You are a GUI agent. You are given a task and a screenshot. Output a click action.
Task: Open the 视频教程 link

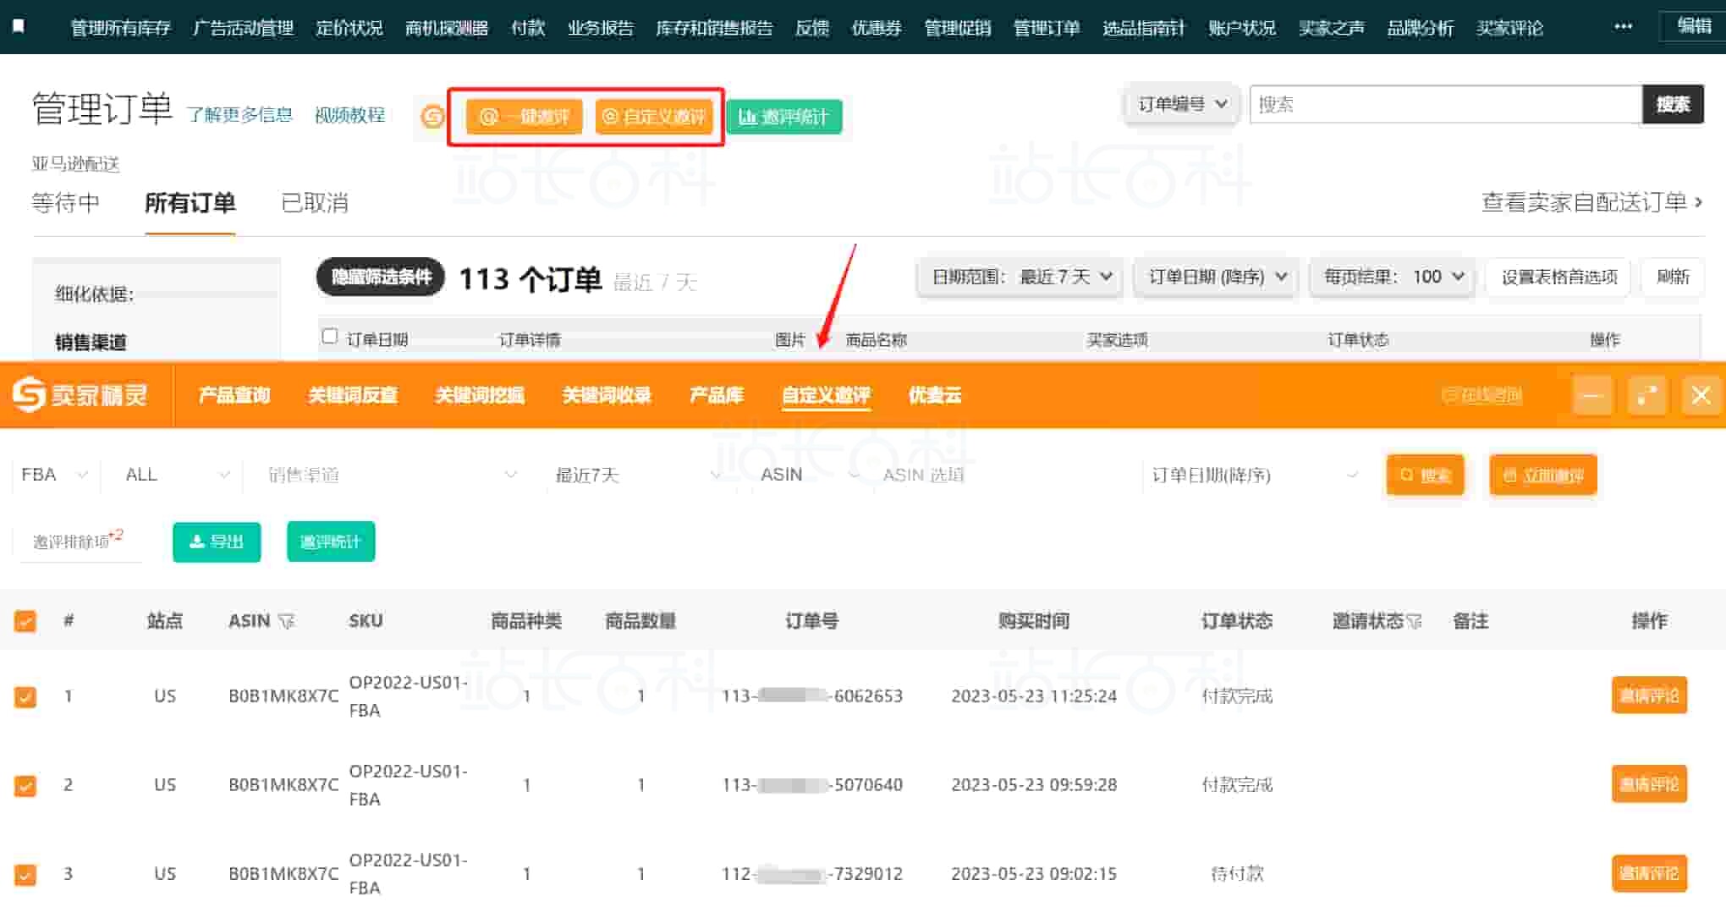(x=349, y=115)
